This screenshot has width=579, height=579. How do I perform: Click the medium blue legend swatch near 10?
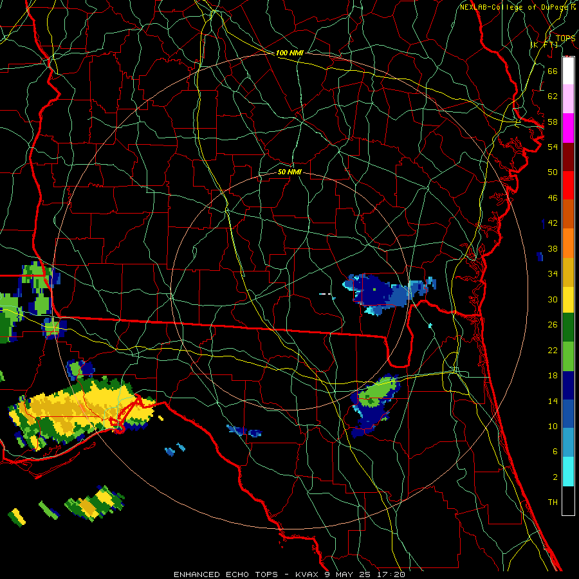[568, 414]
